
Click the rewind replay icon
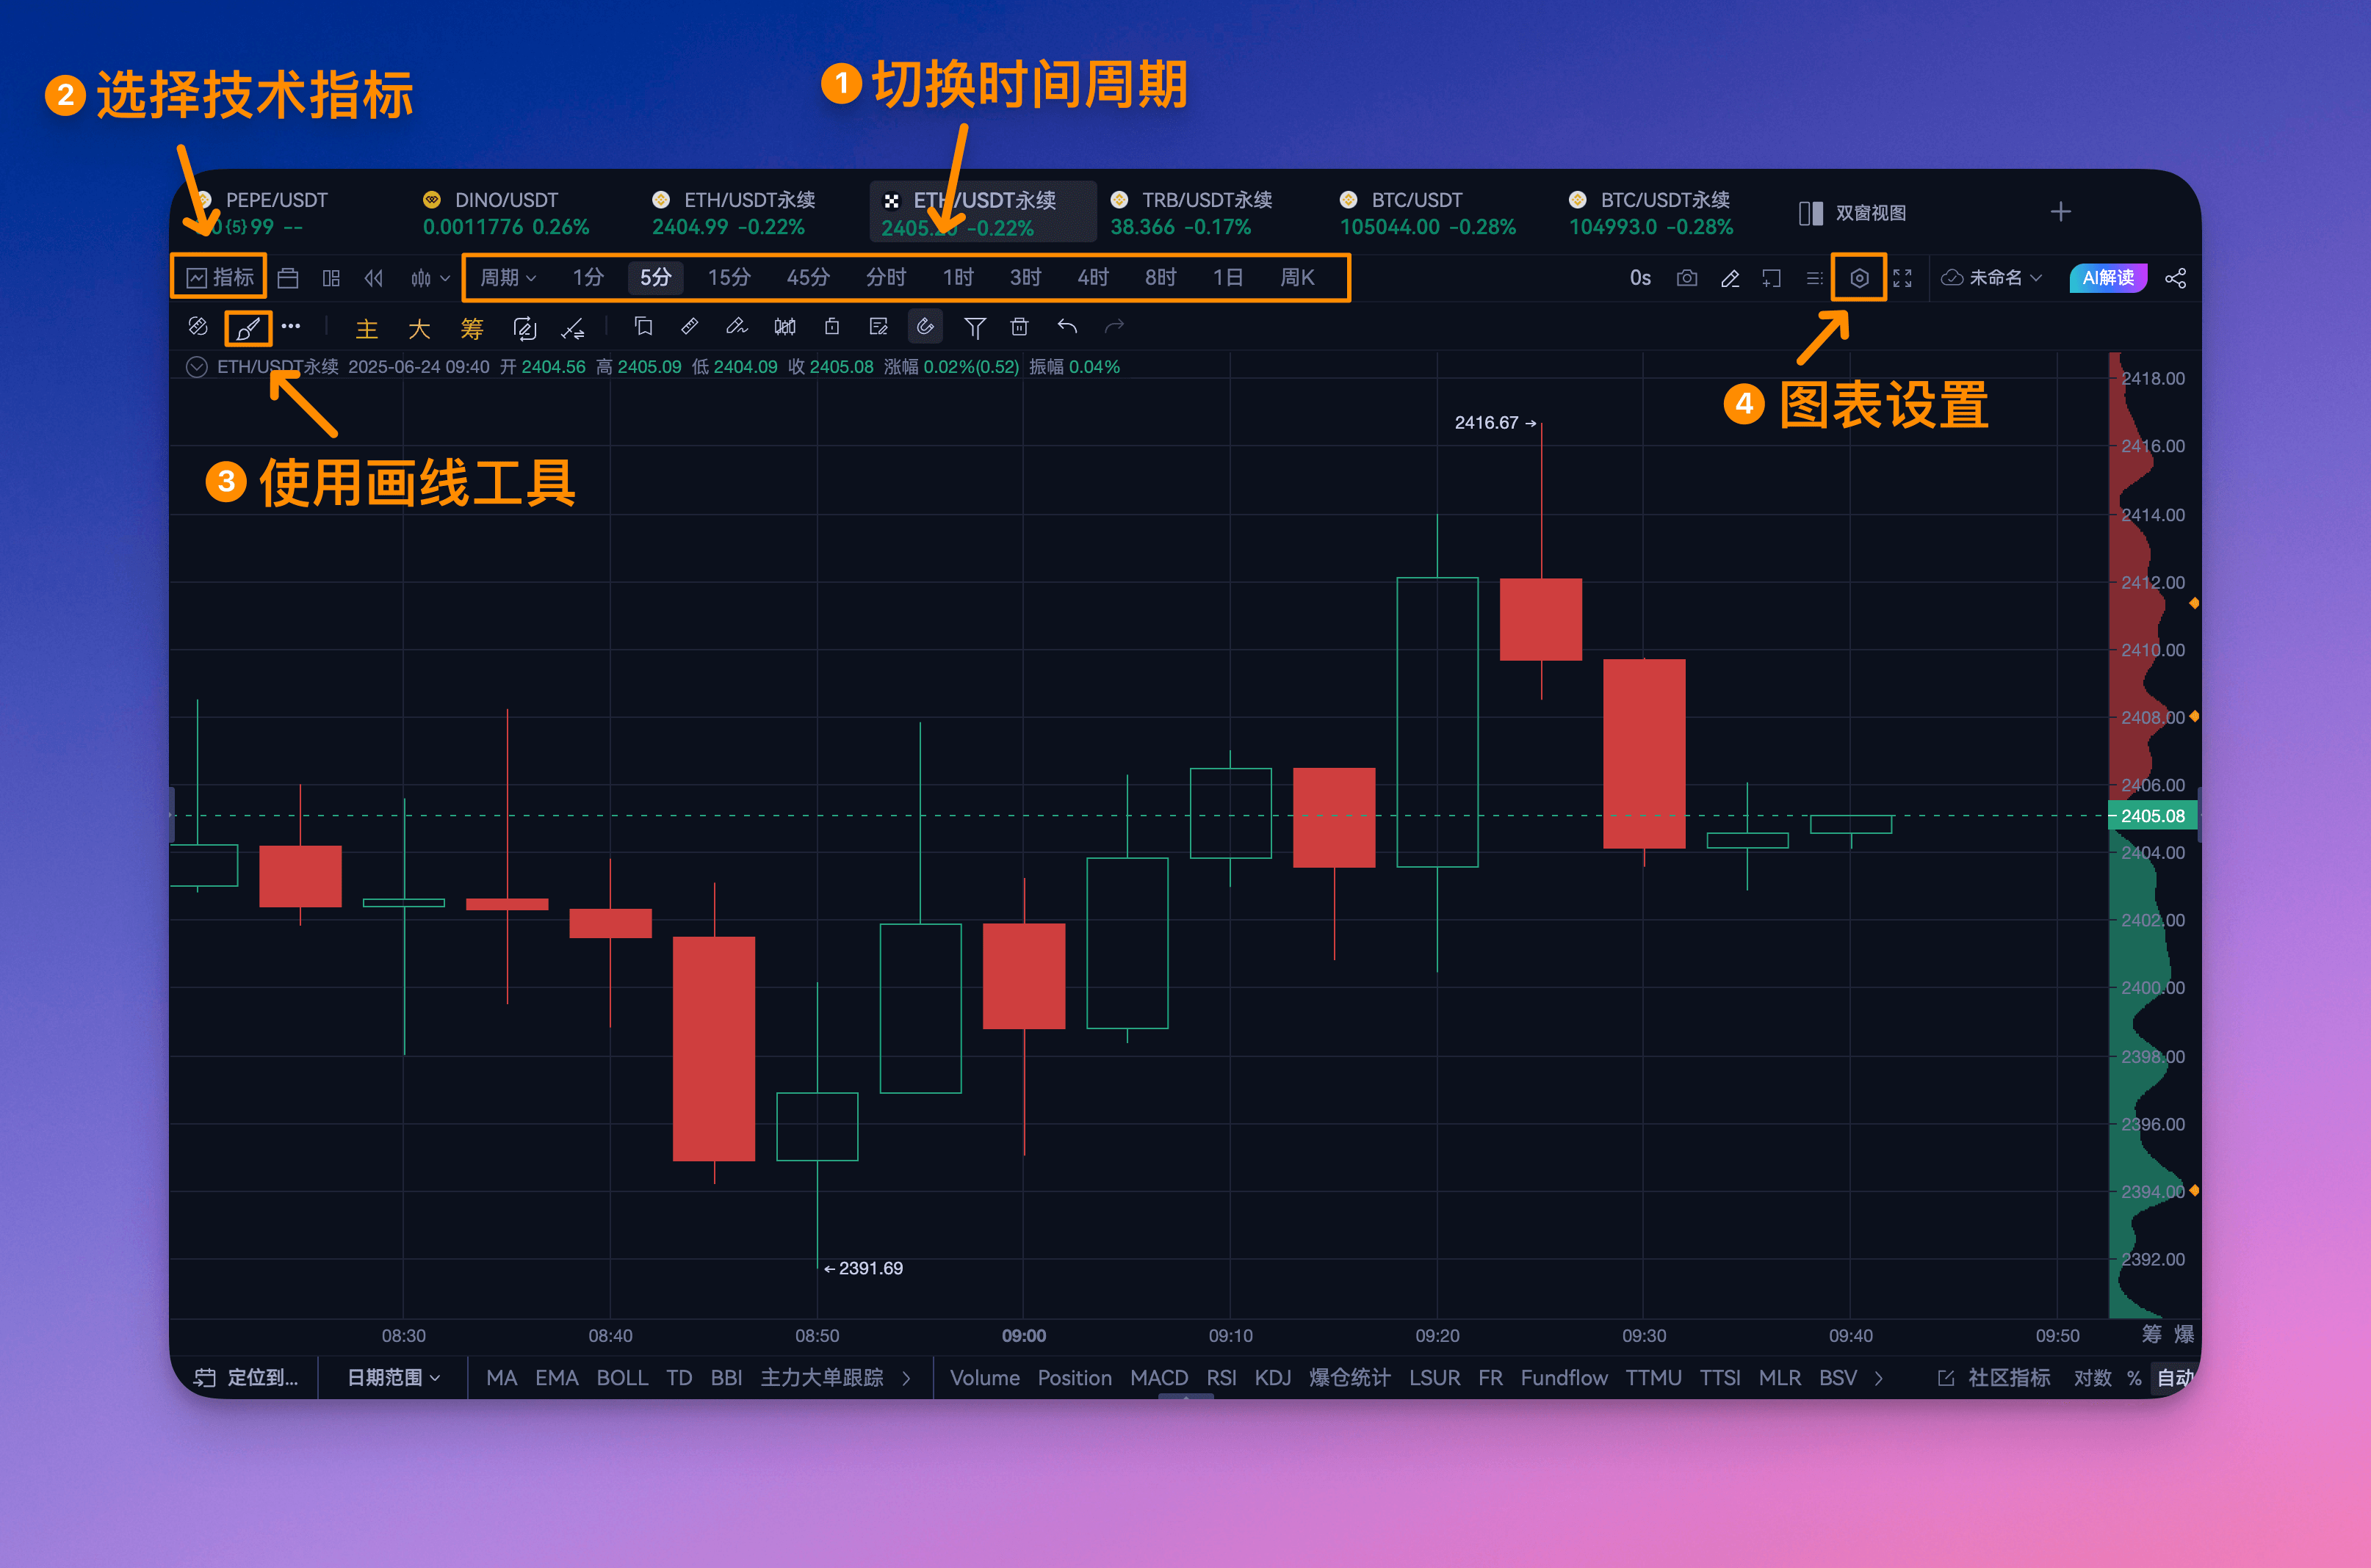tap(374, 278)
